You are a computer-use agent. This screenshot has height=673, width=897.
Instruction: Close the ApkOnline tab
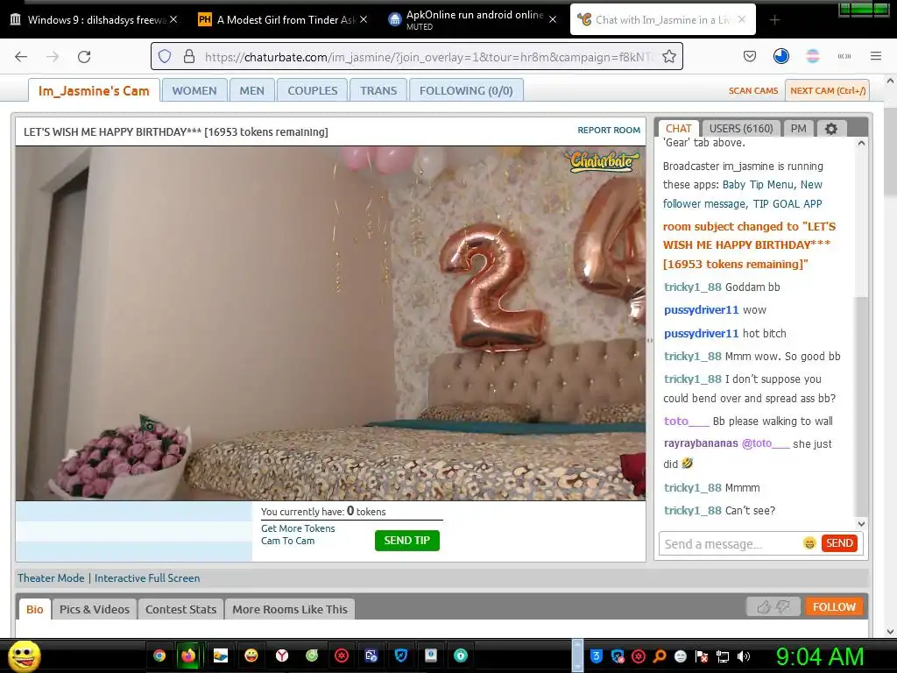pos(553,19)
